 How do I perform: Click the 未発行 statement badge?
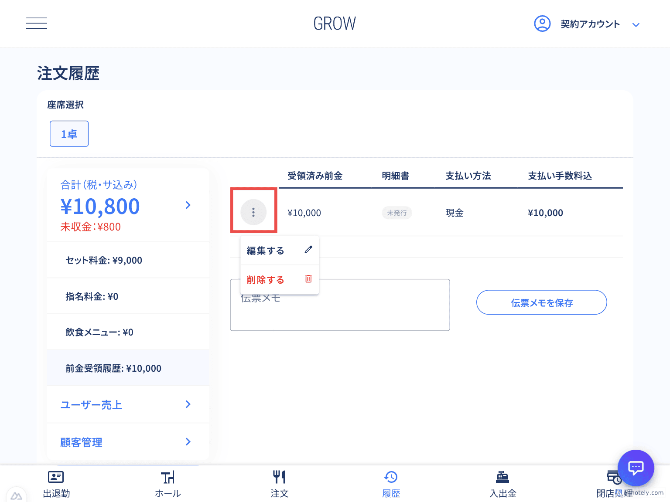point(397,213)
